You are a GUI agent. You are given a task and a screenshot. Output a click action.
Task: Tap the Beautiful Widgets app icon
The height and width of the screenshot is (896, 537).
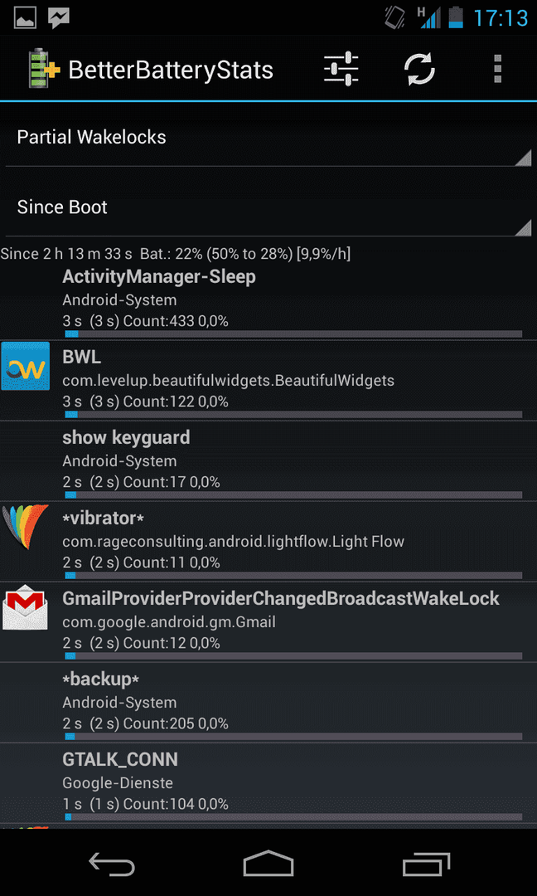(x=25, y=366)
